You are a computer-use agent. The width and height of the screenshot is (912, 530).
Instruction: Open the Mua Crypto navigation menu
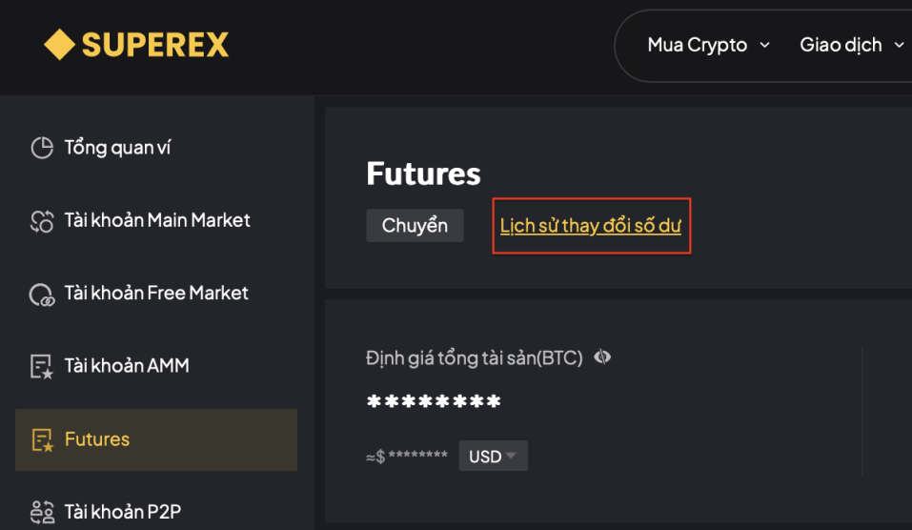point(708,45)
